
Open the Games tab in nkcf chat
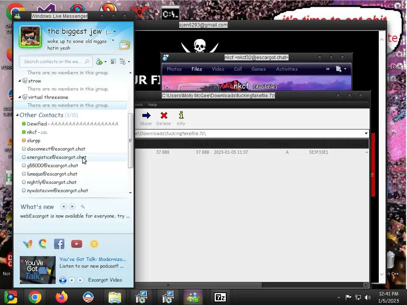(258, 69)
